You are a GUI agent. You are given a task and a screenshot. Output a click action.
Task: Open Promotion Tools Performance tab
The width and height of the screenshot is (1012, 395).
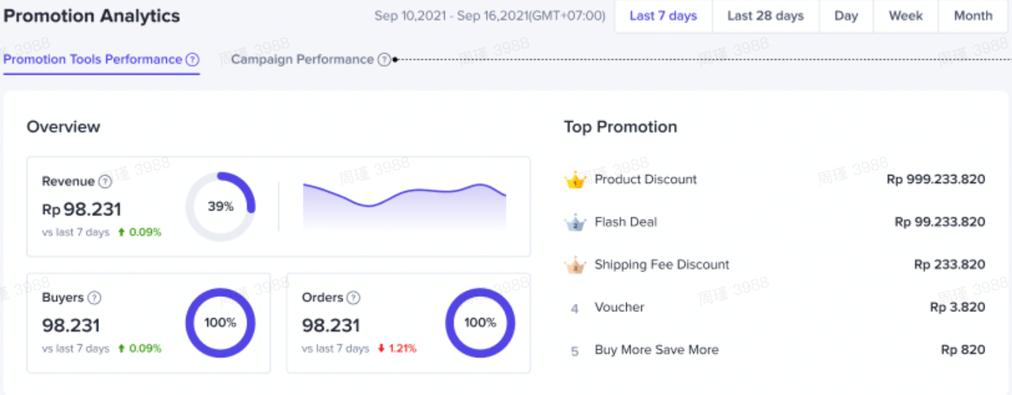(x=93, y=60)
